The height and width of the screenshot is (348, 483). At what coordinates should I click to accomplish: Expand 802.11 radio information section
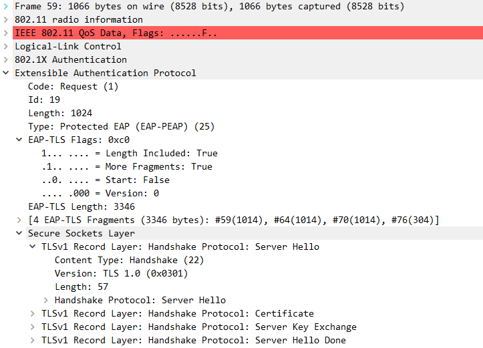[x=6, y=19]
